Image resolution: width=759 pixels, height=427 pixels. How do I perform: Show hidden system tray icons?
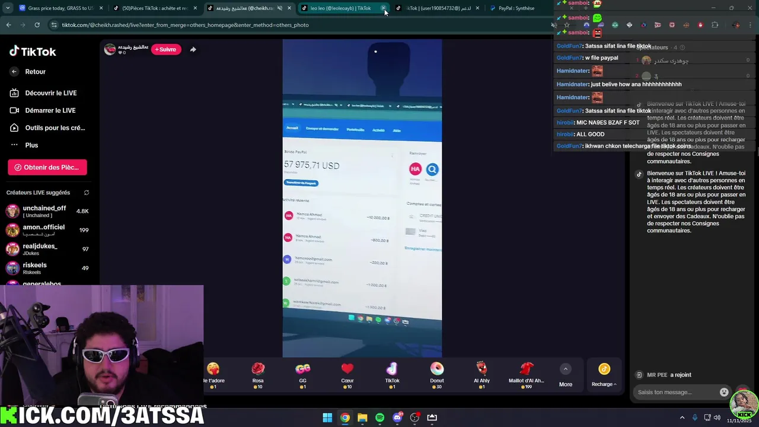[683, 418]
